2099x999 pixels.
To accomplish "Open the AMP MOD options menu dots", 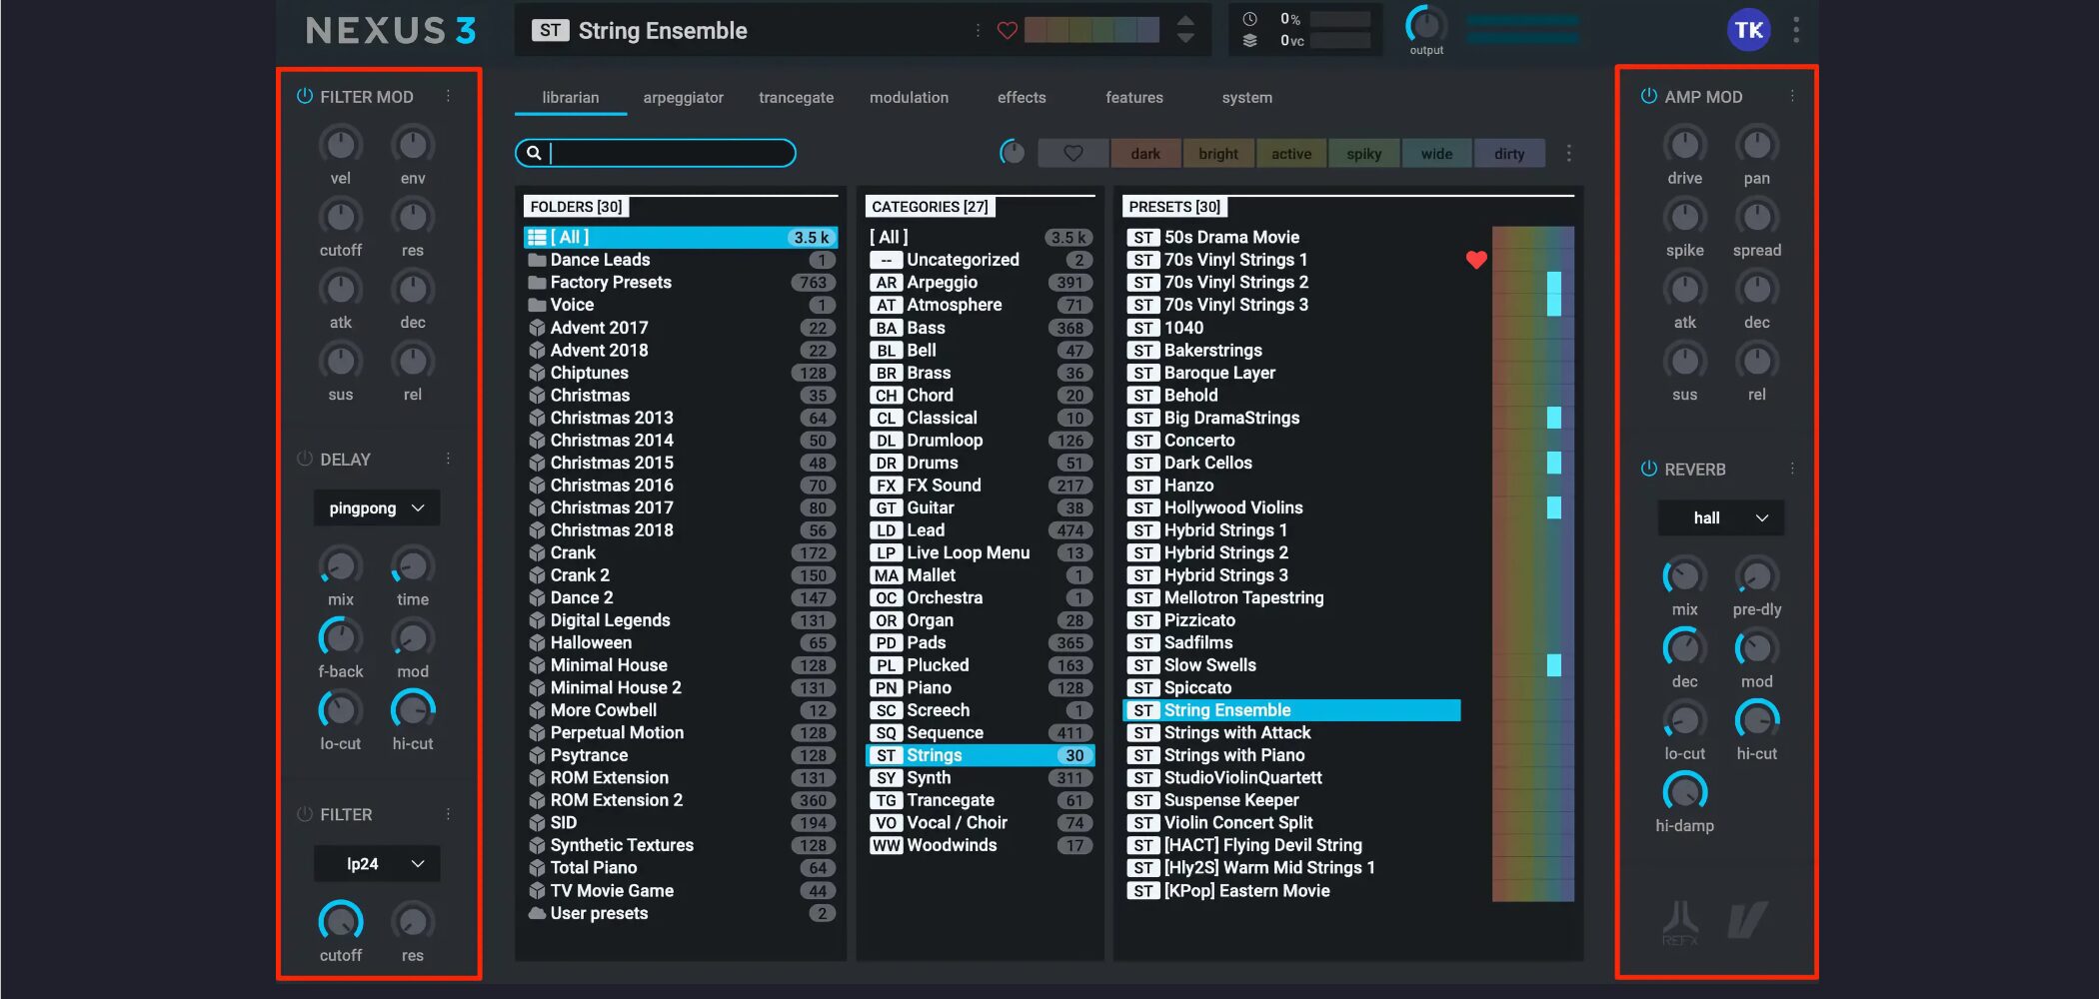I will coord(1792,96).
